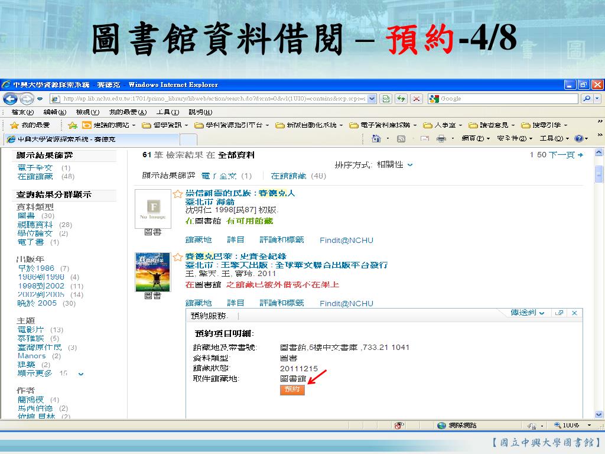The image size is (605, 454).
Task: Click the zoom magnifier 100% in status bar
Action: [567, 426]
